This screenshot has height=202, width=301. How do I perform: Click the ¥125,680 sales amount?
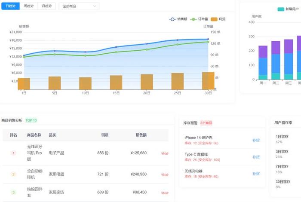click(138, 153)
